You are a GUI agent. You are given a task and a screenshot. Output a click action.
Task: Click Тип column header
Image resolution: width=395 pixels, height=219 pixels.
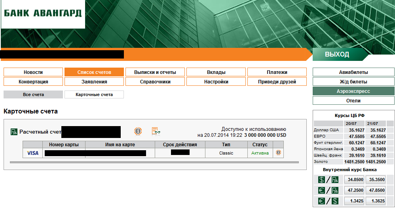pyautogui.click(x=226, y=145)
